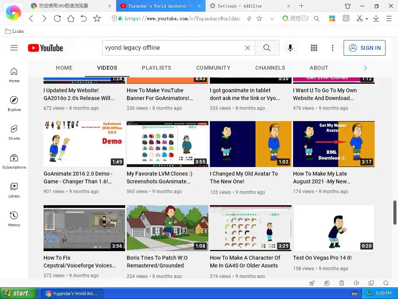Open the browser downloads arrow
The height and width of the screenshot is (299, 398).
(376, 18)
